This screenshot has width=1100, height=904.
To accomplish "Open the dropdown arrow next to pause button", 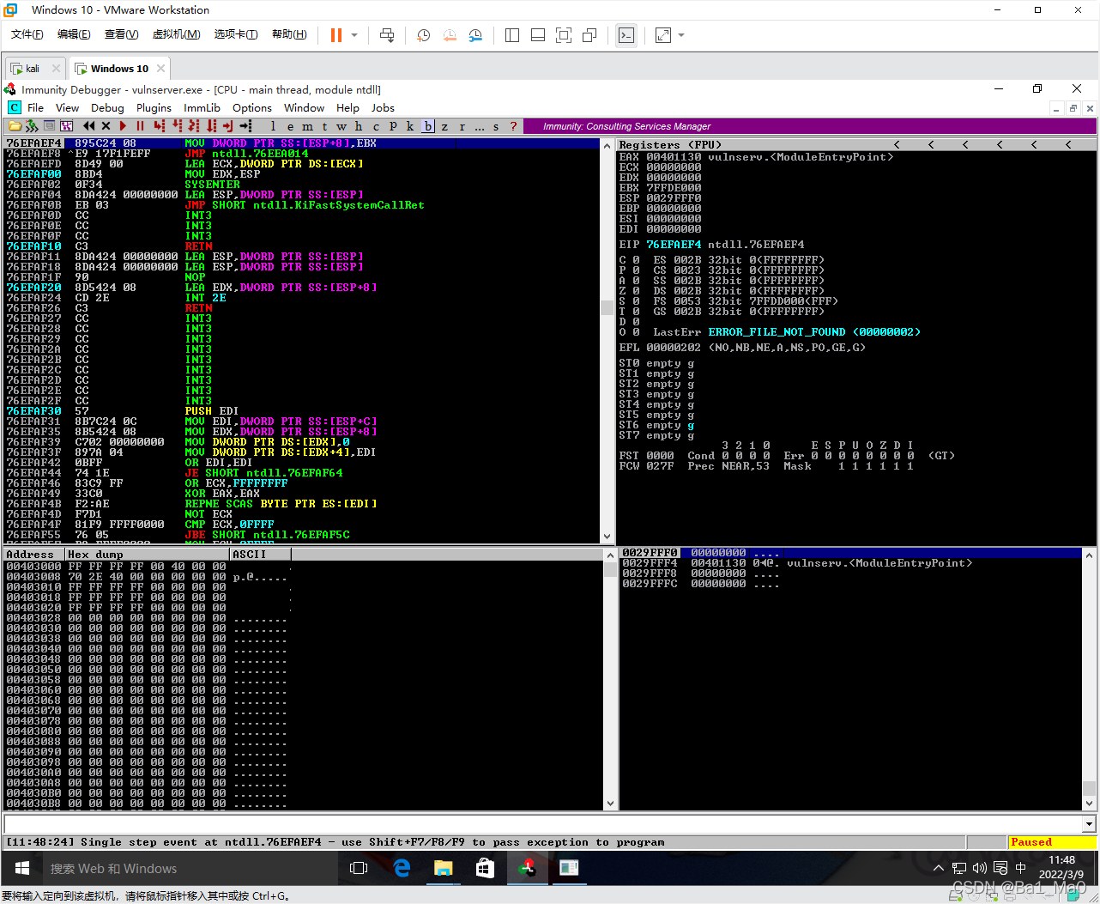I will click(354, 35).
